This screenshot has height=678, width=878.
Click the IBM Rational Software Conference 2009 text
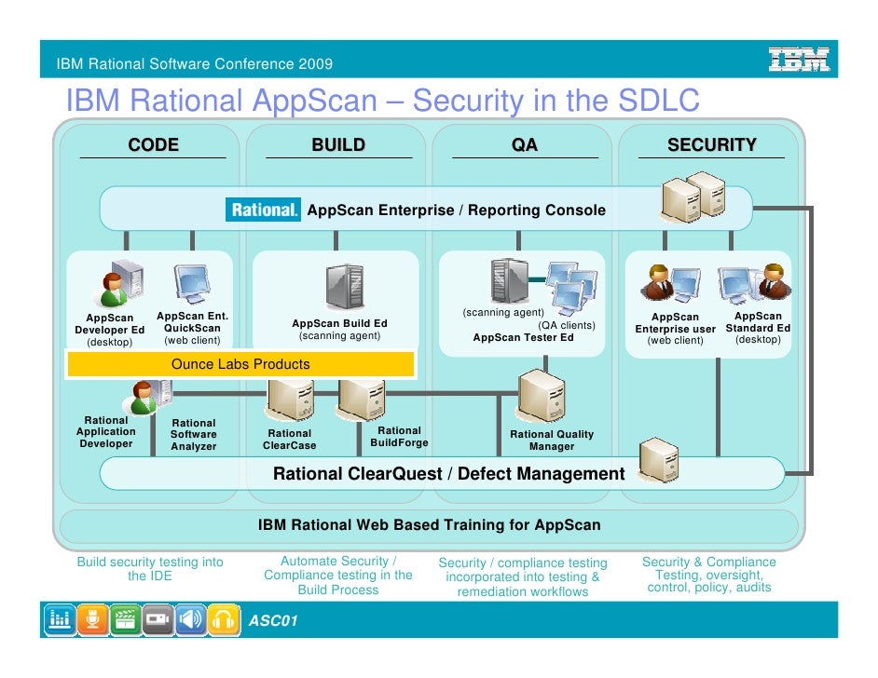(194, 63)
